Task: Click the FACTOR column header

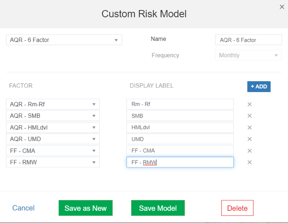Action: [x=21, y=86]
